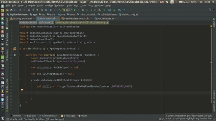
Task: Run the app with green play icon
Action: (75, 10)
